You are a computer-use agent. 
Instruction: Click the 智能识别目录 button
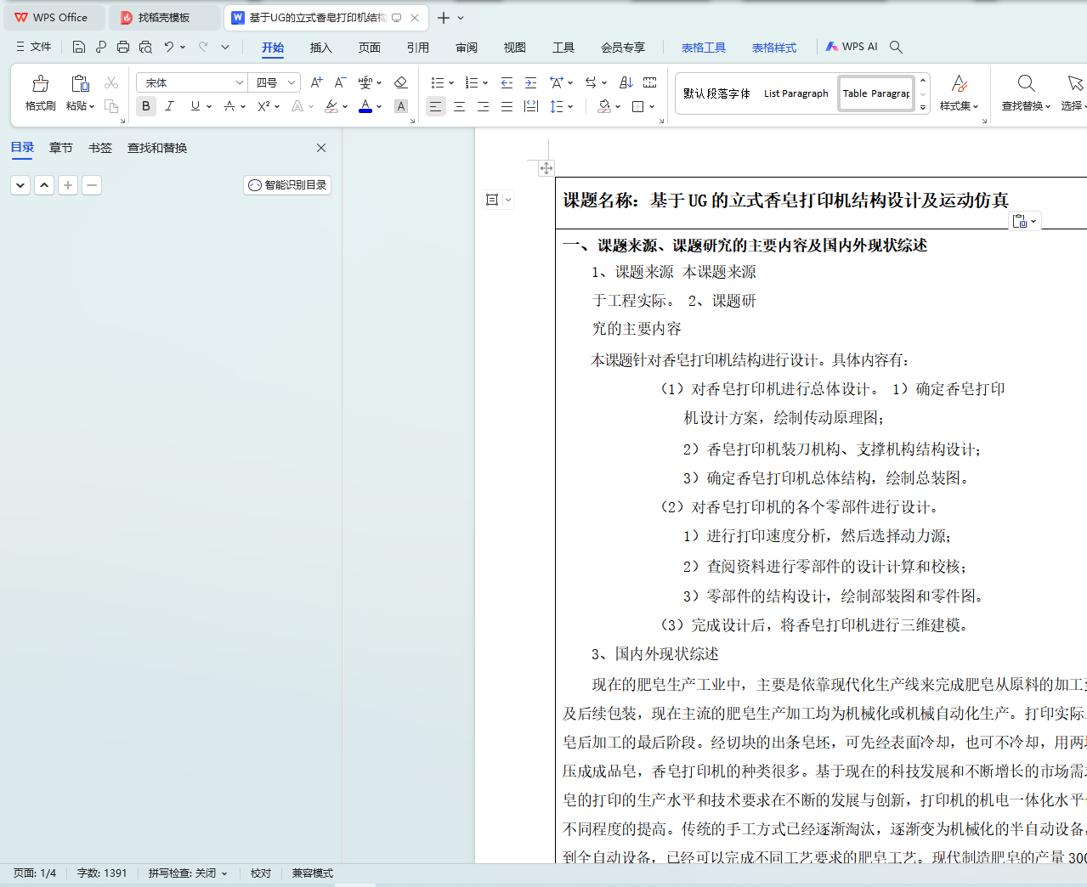coord(287,185)
